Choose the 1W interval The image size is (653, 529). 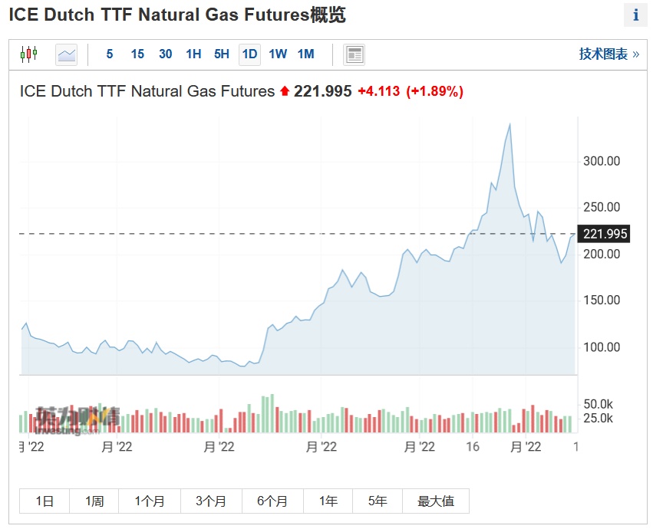tap(278, 54)
